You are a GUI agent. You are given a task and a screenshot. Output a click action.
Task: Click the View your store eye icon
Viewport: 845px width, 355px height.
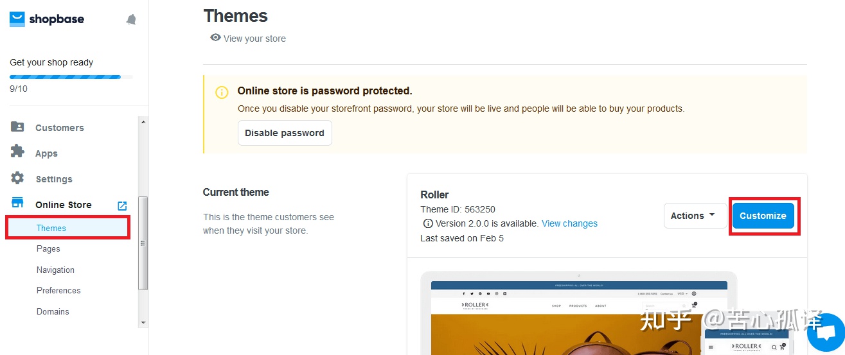(x=215, y=38)
